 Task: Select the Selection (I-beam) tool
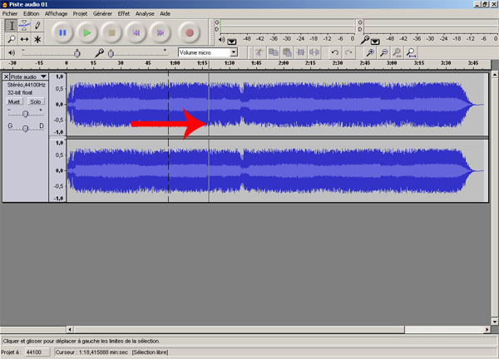click(x=10, y=26)
